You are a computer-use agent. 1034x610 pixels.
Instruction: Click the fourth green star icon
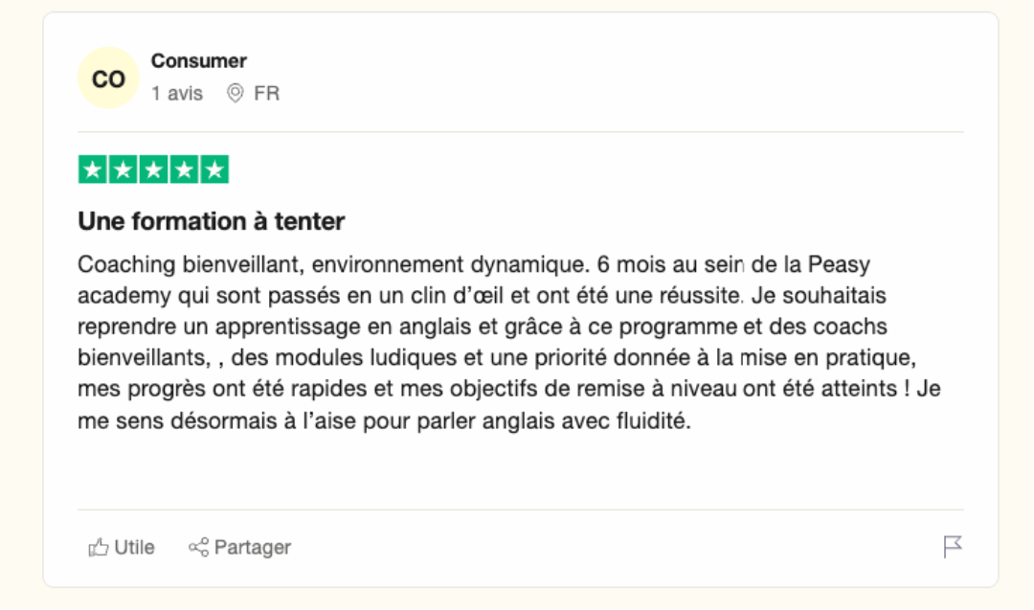coord(184,169)
